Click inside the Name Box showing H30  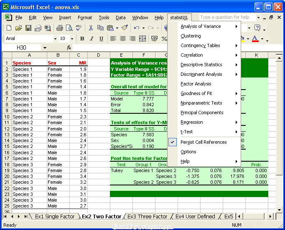click(21, 47)
